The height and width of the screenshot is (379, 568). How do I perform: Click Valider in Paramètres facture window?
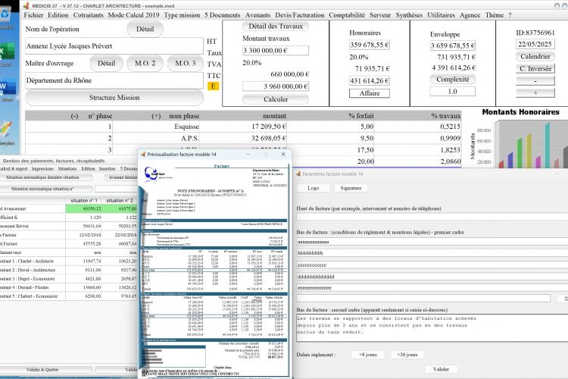[441, 369]
